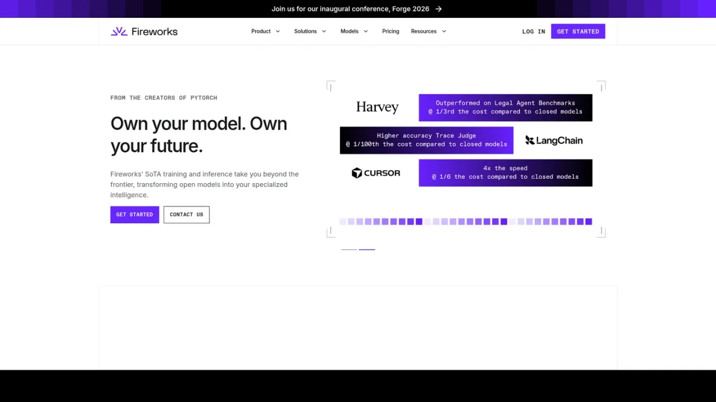Click the LangChain logo
The height and width of the screenshot is (402, 716).
pos(554,140)
